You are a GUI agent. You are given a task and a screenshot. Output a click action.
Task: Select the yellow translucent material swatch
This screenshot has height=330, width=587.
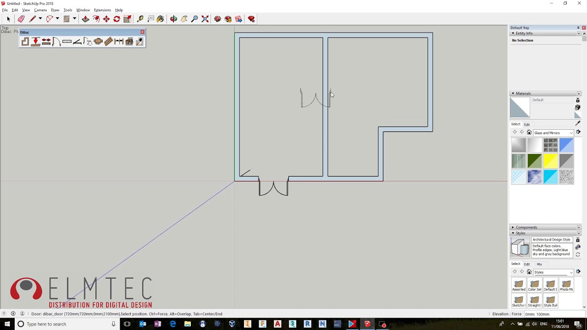(x=550, y=161)
